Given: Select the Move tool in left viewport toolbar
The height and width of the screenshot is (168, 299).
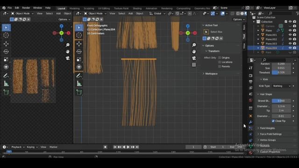Looking at the screenshot, I should click(6, 44).
